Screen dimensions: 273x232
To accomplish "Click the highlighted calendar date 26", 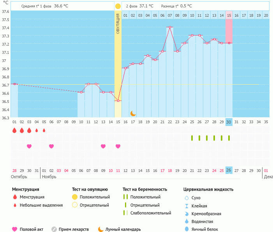I will tap(229, 170).
